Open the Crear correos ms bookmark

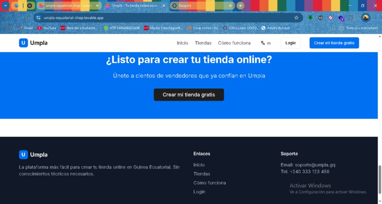tap(202, 28)
